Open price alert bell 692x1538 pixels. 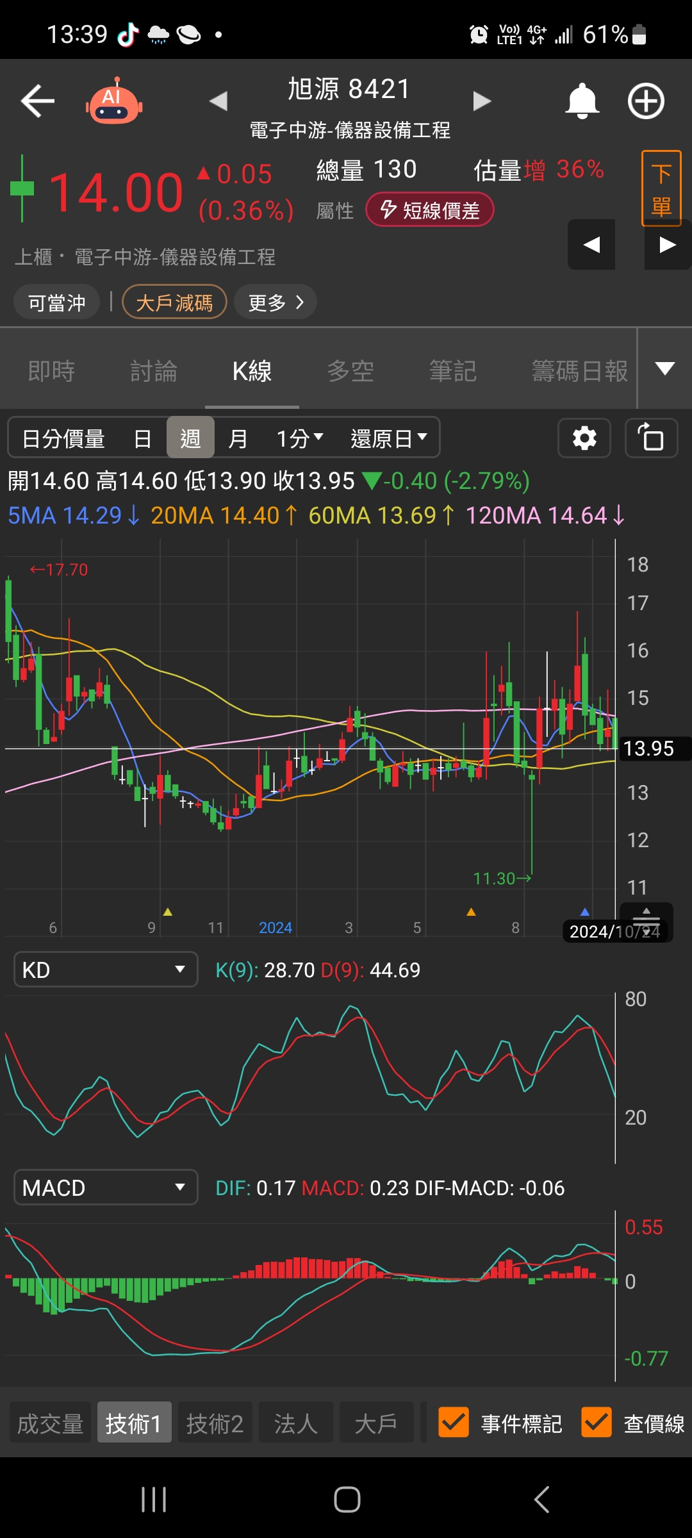582,101
